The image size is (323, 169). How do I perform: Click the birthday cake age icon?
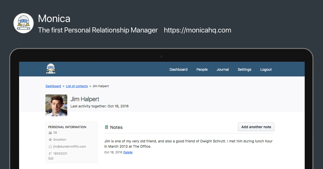[50, 133]
